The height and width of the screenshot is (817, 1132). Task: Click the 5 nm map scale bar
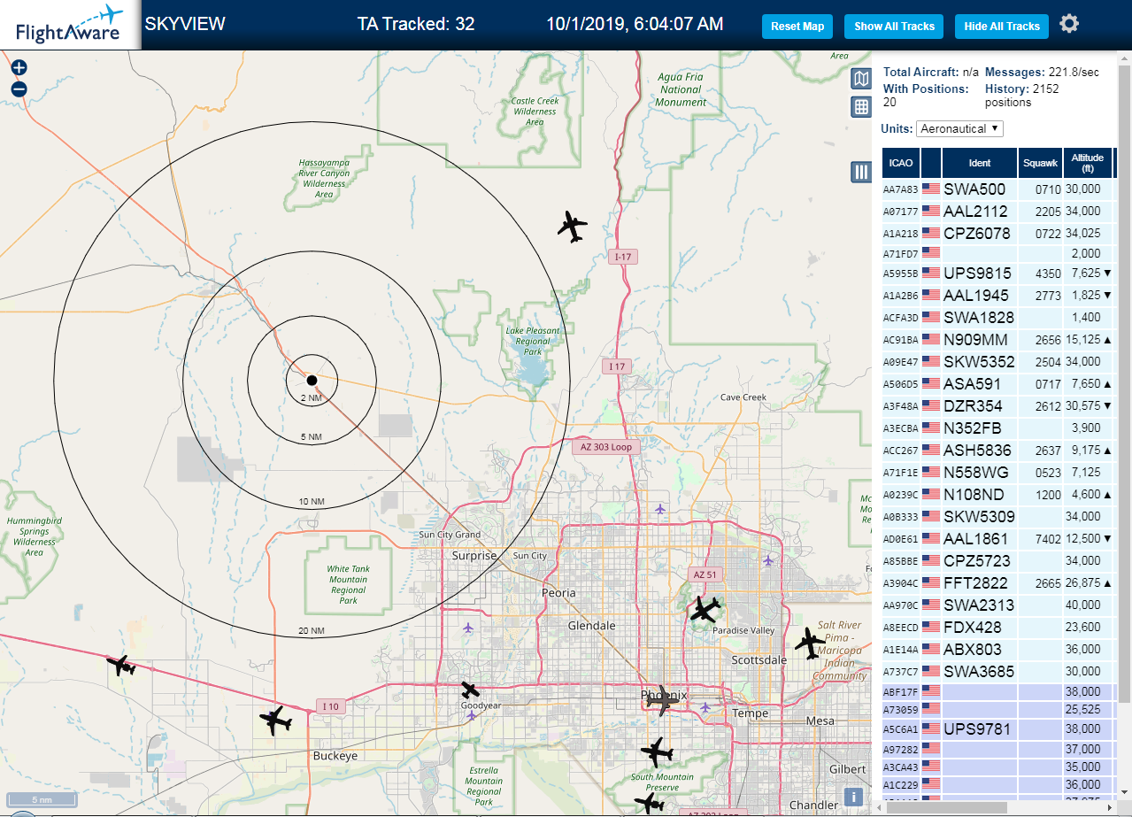[x=42, y=799]
